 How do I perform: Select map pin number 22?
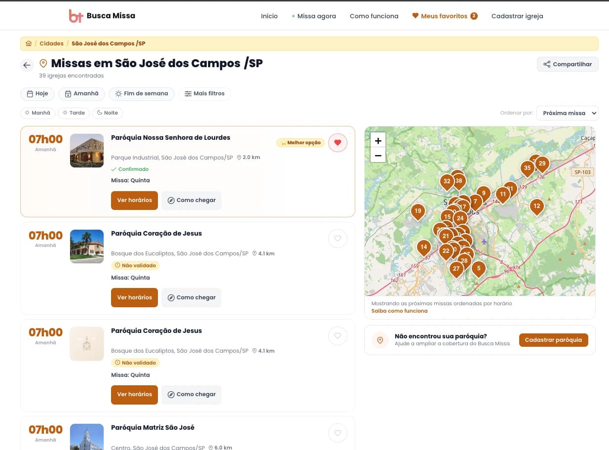(446, 251)
